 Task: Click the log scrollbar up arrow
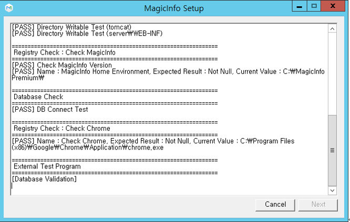(x=332, y=28)
